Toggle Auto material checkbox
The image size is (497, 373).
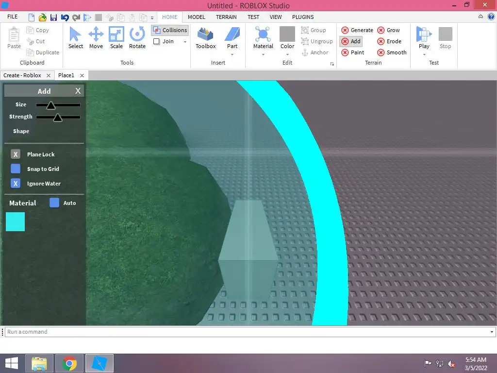click(54, 203)
